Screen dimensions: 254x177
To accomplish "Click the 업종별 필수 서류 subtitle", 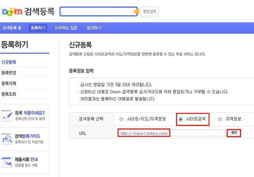I will (26, 165).
